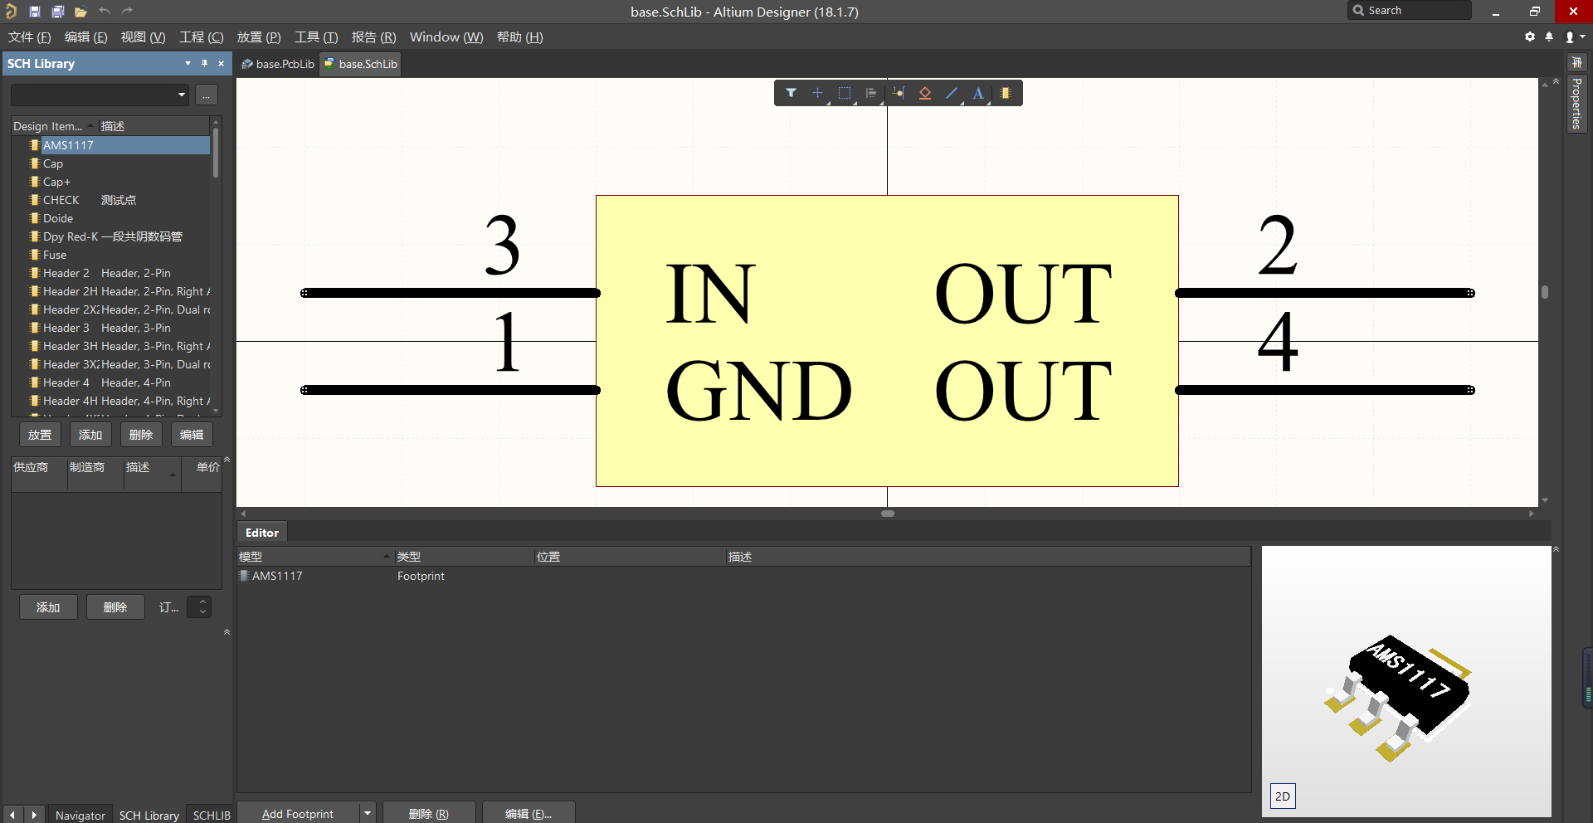
Task: Open the Navigator panel tab
Action: pos(80,815)
